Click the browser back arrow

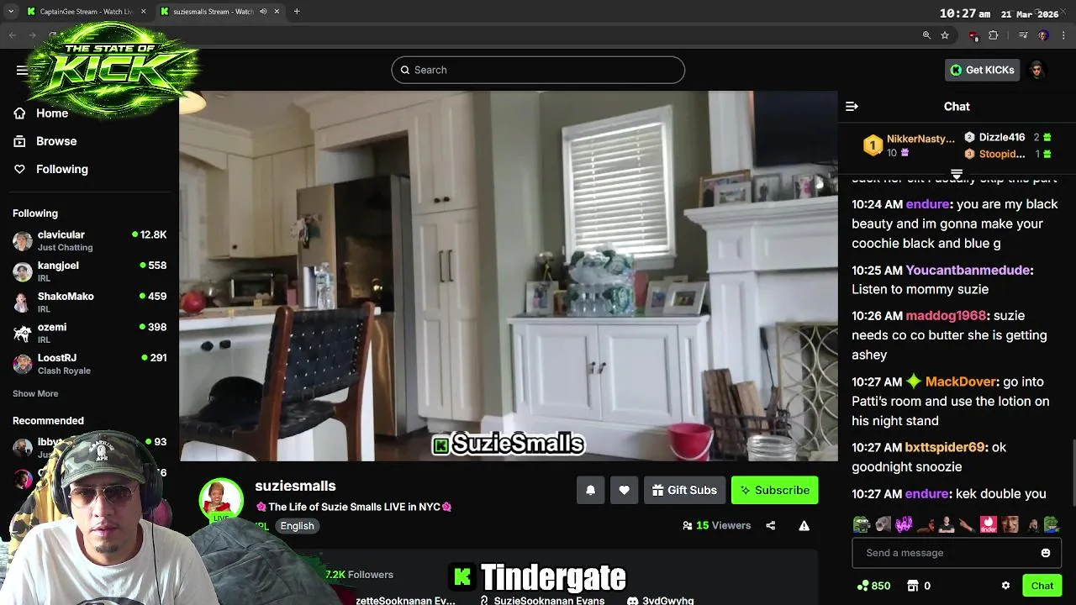(12, 35)
